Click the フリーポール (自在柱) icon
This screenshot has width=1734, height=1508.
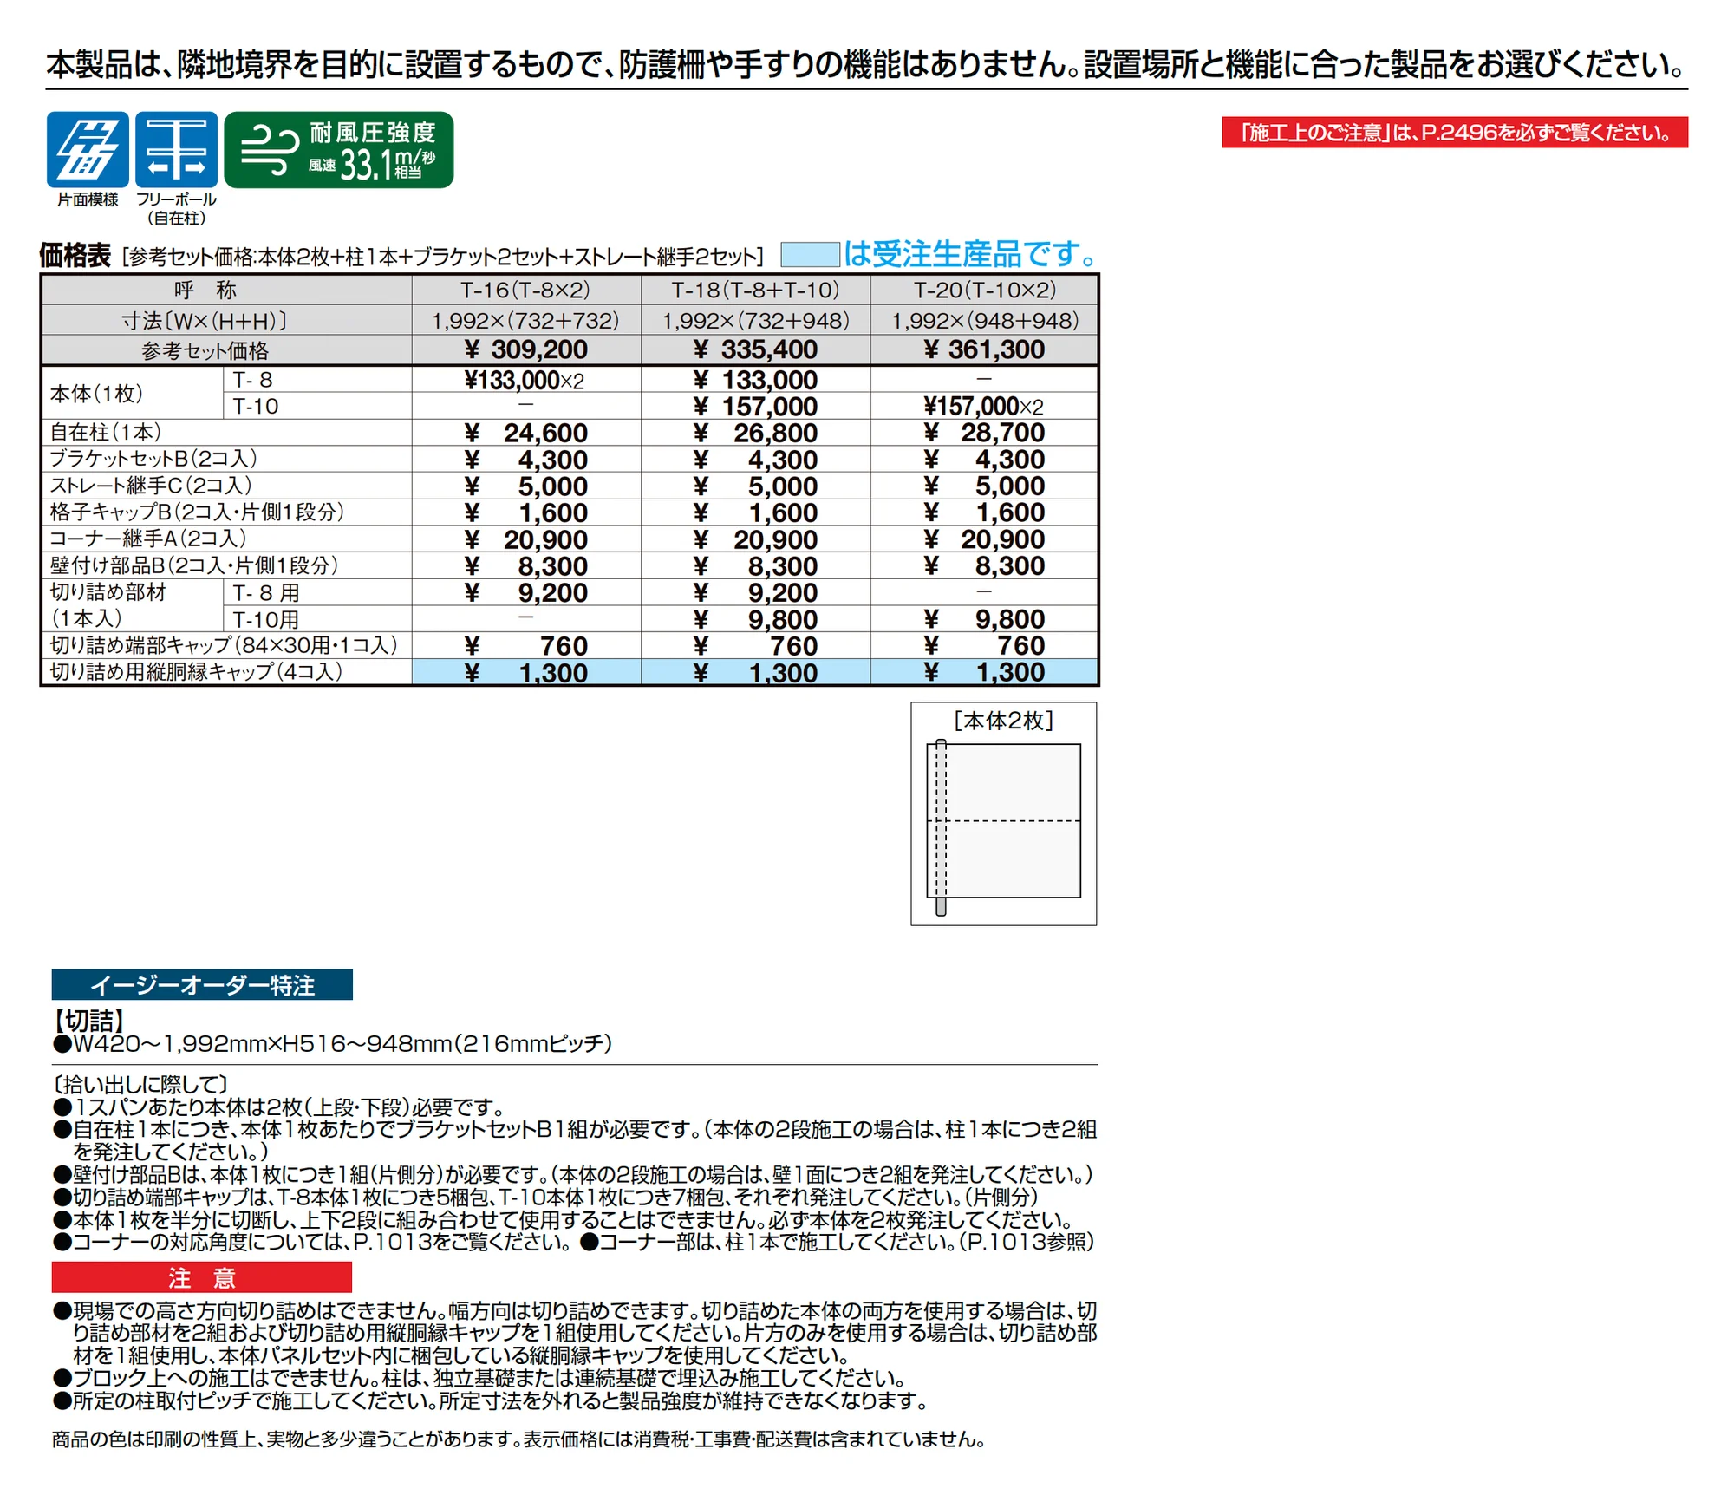click(x=176, y=149)
